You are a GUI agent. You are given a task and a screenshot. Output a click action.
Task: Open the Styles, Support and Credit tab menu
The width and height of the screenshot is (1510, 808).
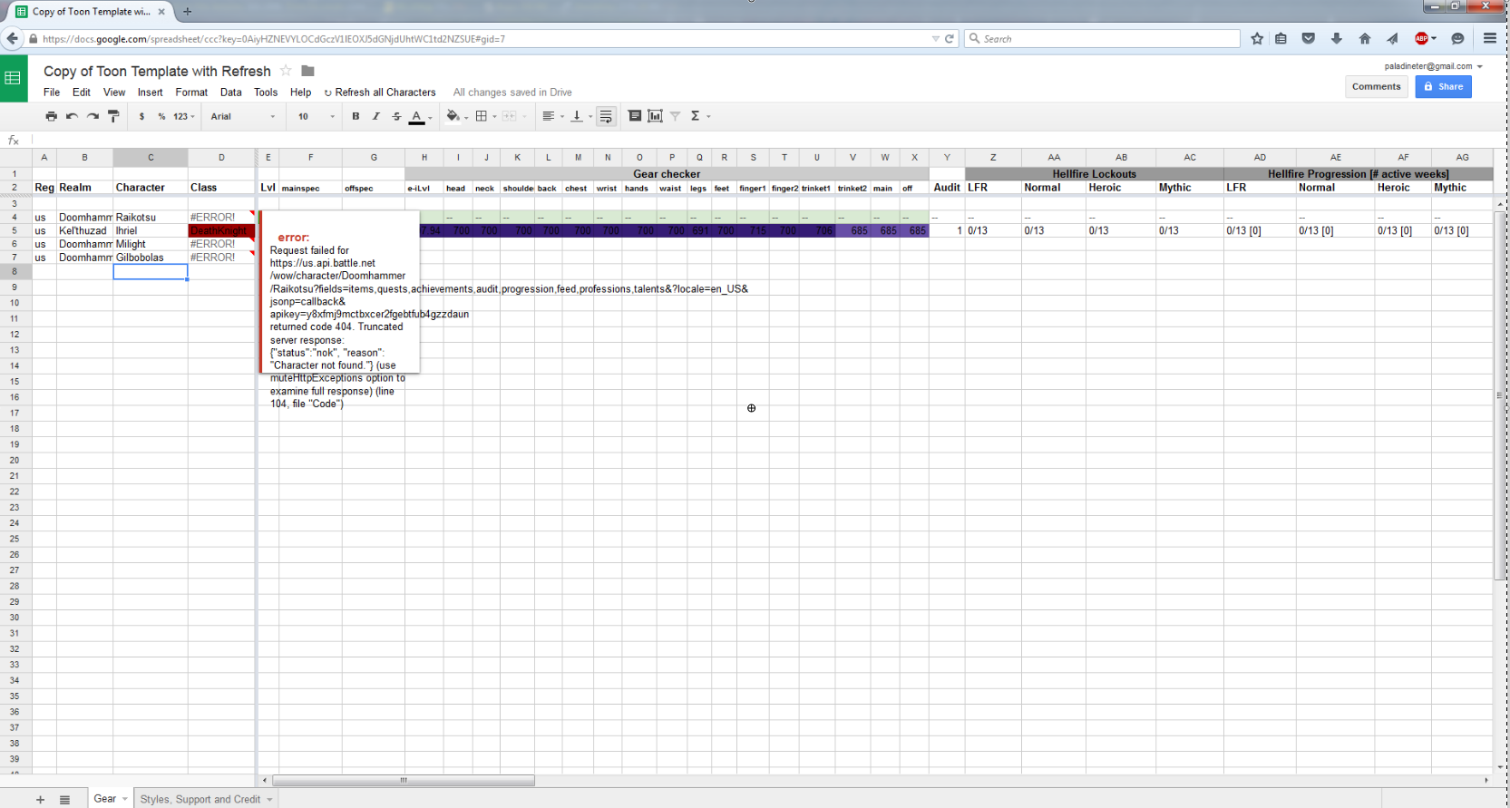[269, 799]
